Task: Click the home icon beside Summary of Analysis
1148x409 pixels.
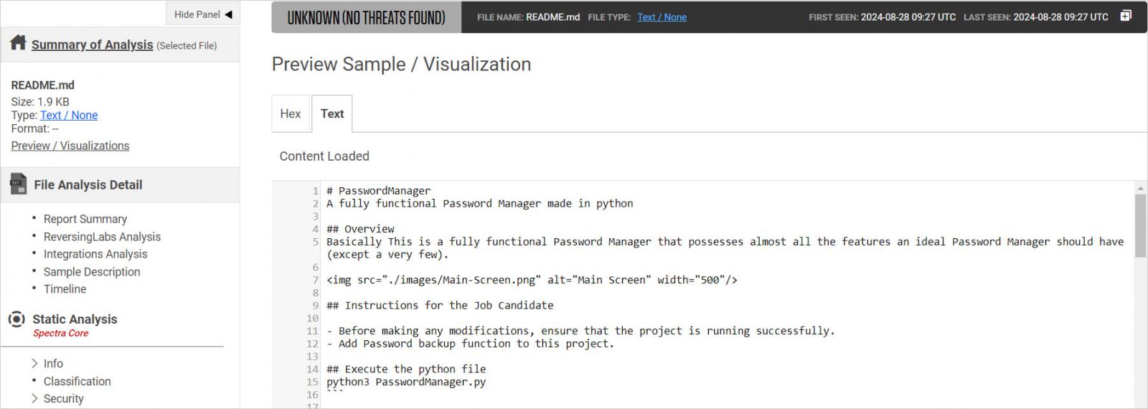Action: point(19,43)
